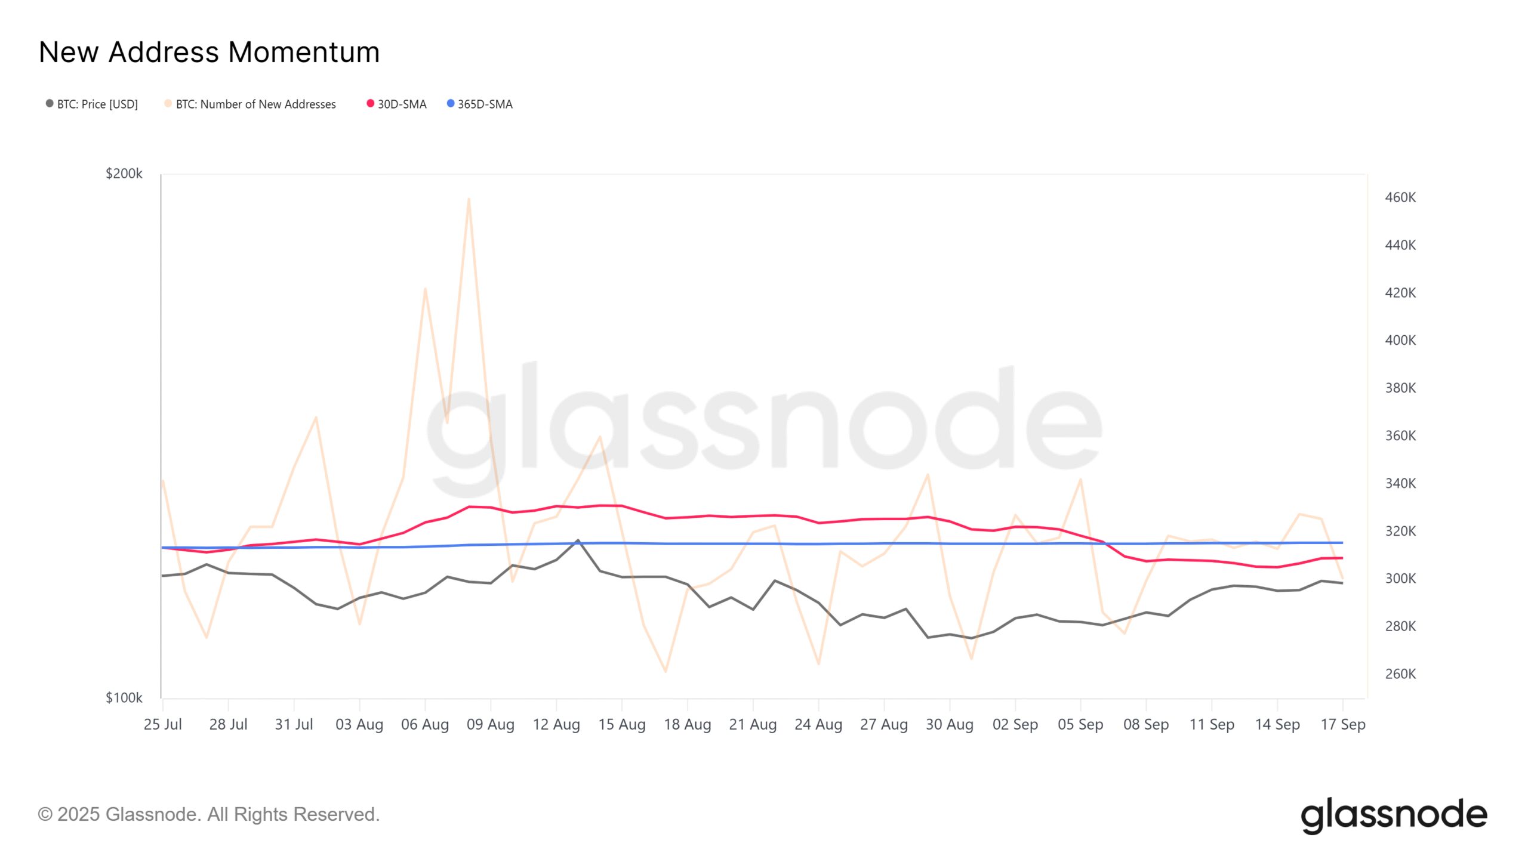This screenshot has width=1528, height=859.
Task: Click the gray BTC Price legend dot
Action: coord(50,104)
